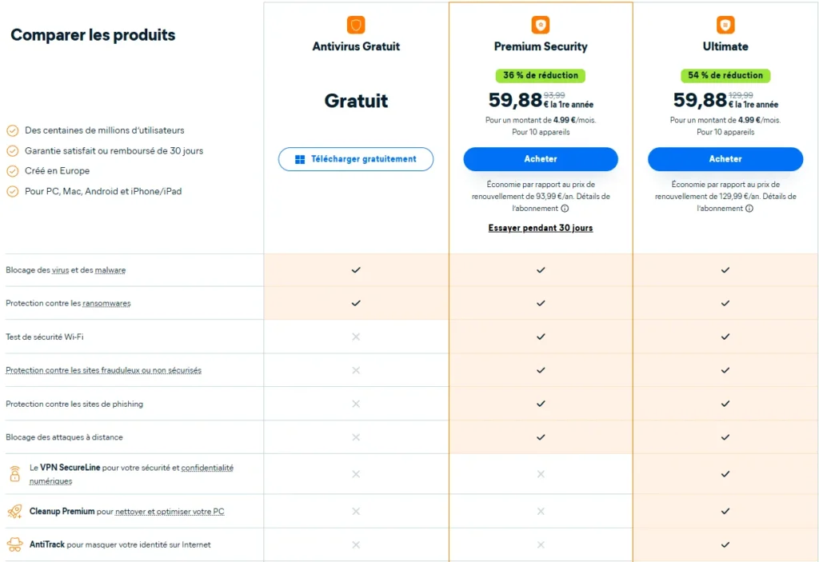This screenshot has height=562, width=819.
Task: Open Ultimate subscription details info icon
Action: (x=749, y=209)
